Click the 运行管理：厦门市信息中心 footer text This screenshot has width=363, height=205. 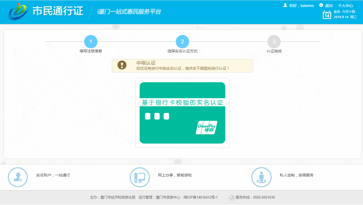click(x=159, y=198)
